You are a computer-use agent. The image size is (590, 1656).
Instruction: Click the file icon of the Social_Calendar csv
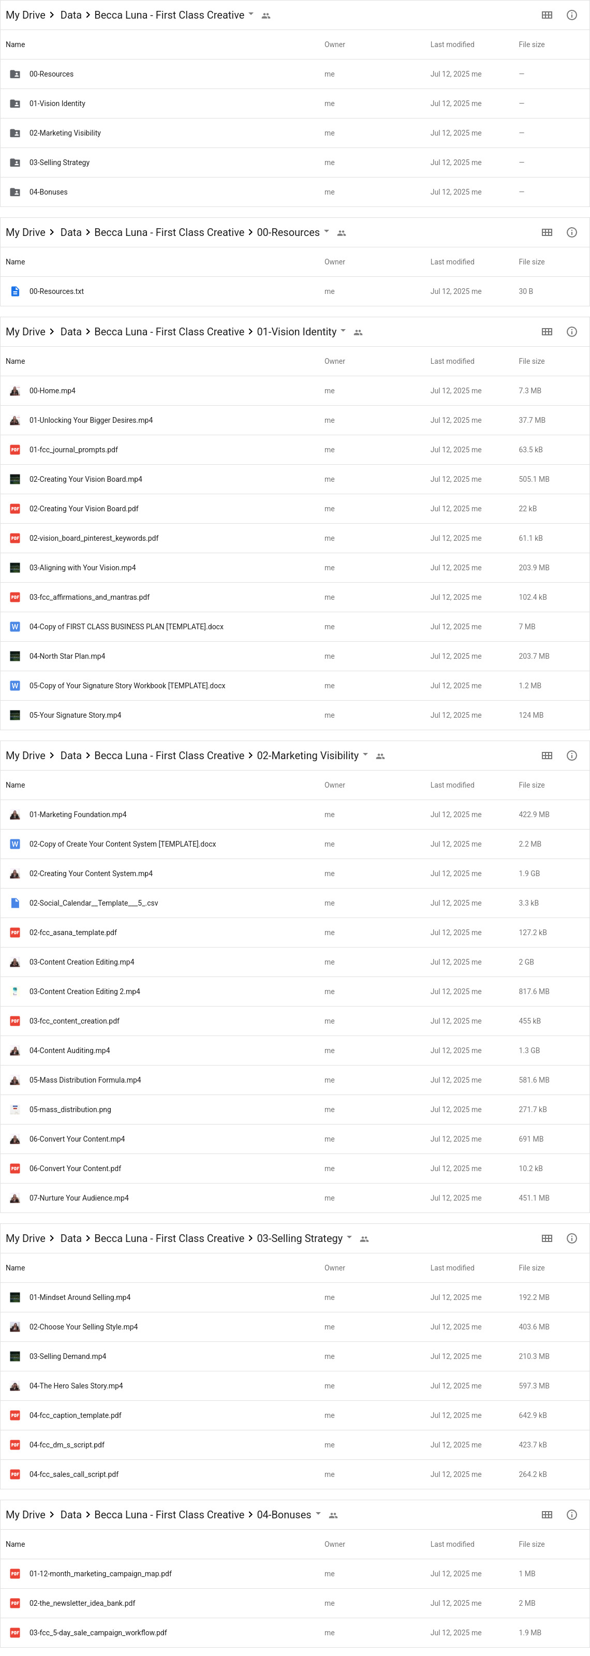pos(15,903)
